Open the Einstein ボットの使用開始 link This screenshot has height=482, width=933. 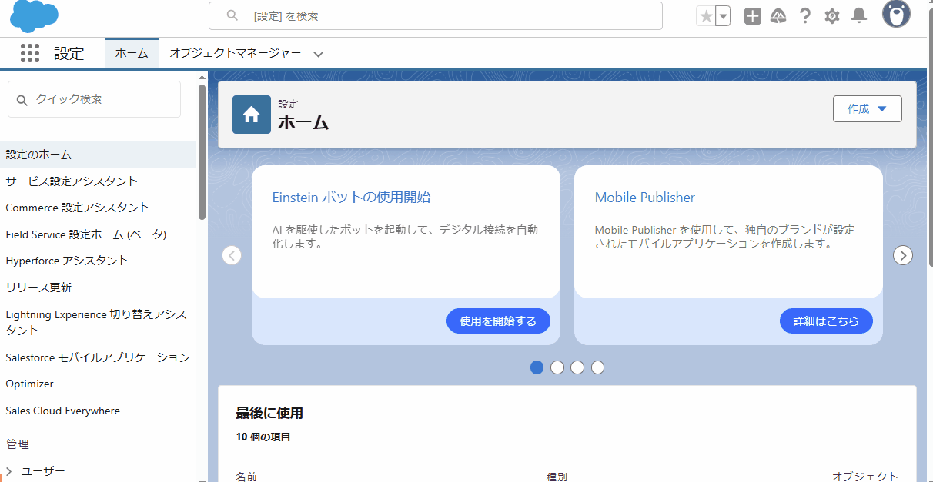pos(352,198)
